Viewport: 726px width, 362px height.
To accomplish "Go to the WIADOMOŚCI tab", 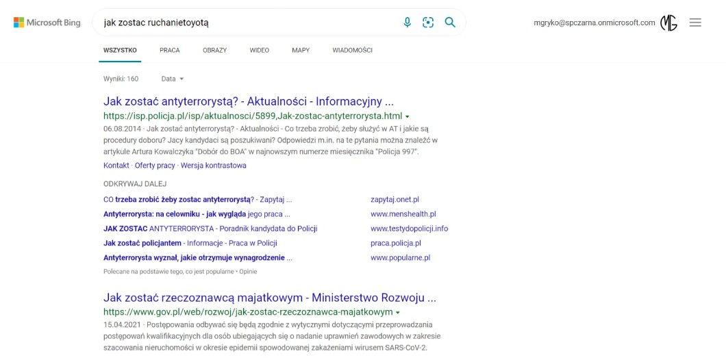I will [352, 50].
